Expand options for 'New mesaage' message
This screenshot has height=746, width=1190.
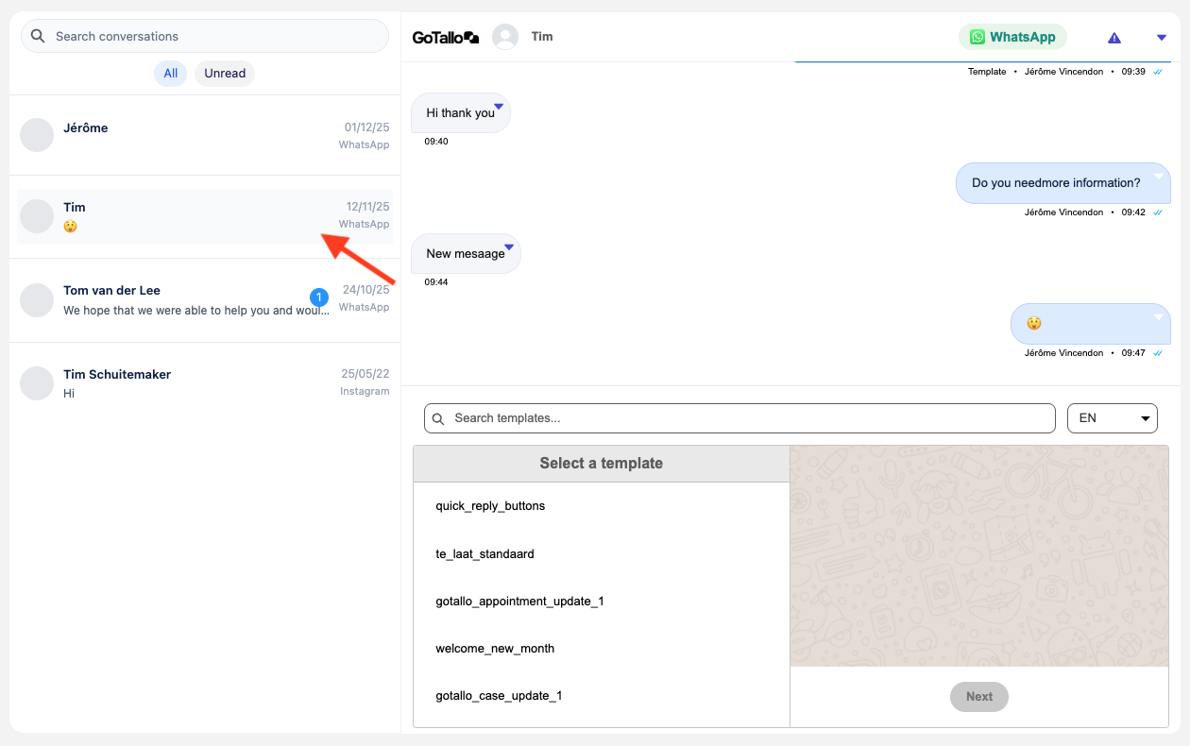(x=509, y=247)
